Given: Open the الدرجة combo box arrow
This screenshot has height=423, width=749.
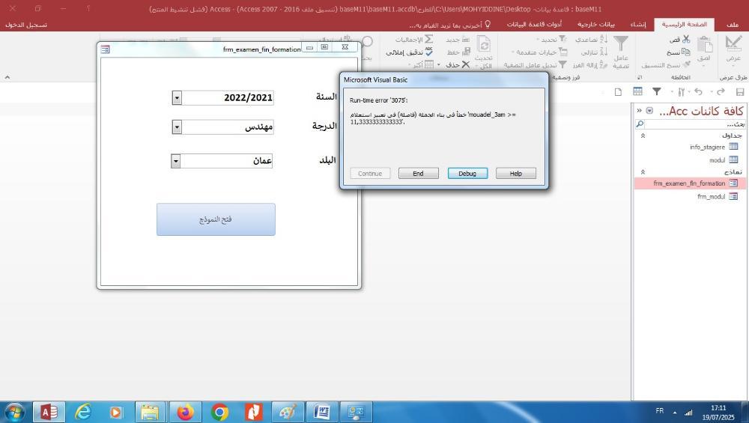Looking at the screenshot, I should coord(177,127).
